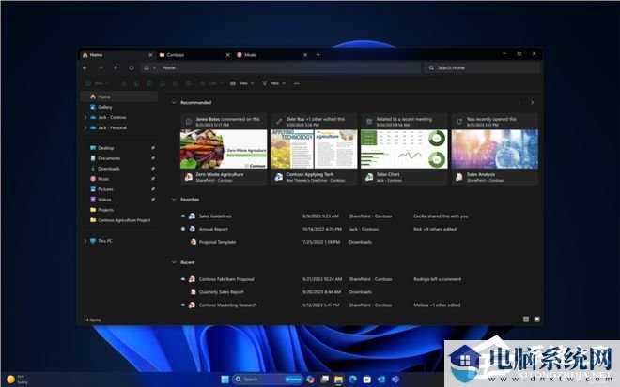Select Home in the navigation pane
The width and height of the screenshot is (620, 387).
119,97
